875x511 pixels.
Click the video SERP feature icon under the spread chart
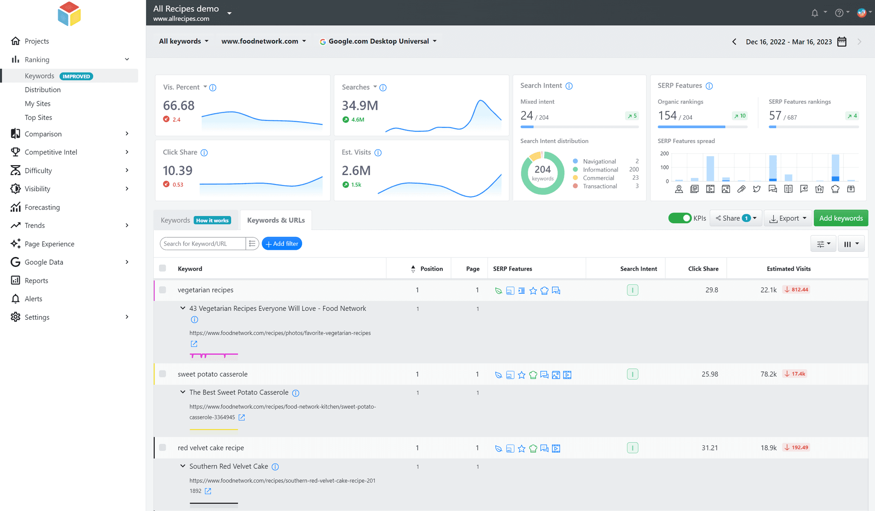(711, 189)
